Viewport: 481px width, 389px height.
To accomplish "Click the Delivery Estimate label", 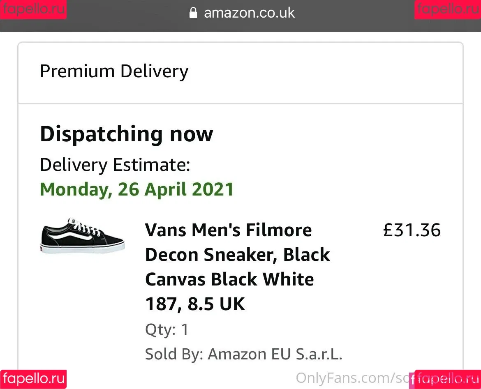I will coord(115,165).
